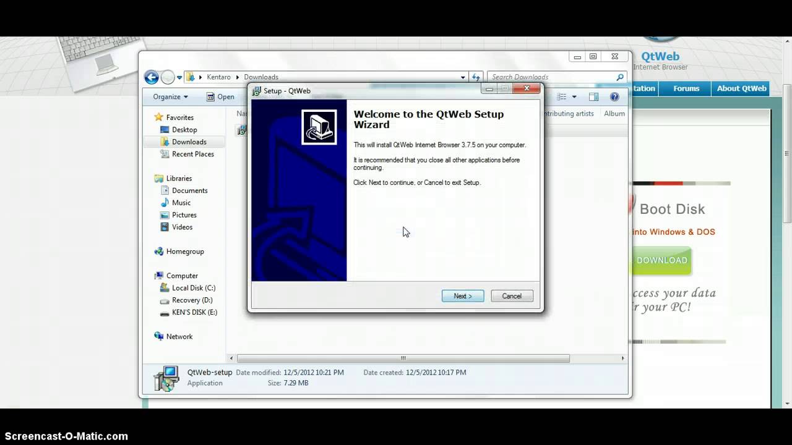
Task: Click the folder icon in the address bar
Action: [191, 77]
